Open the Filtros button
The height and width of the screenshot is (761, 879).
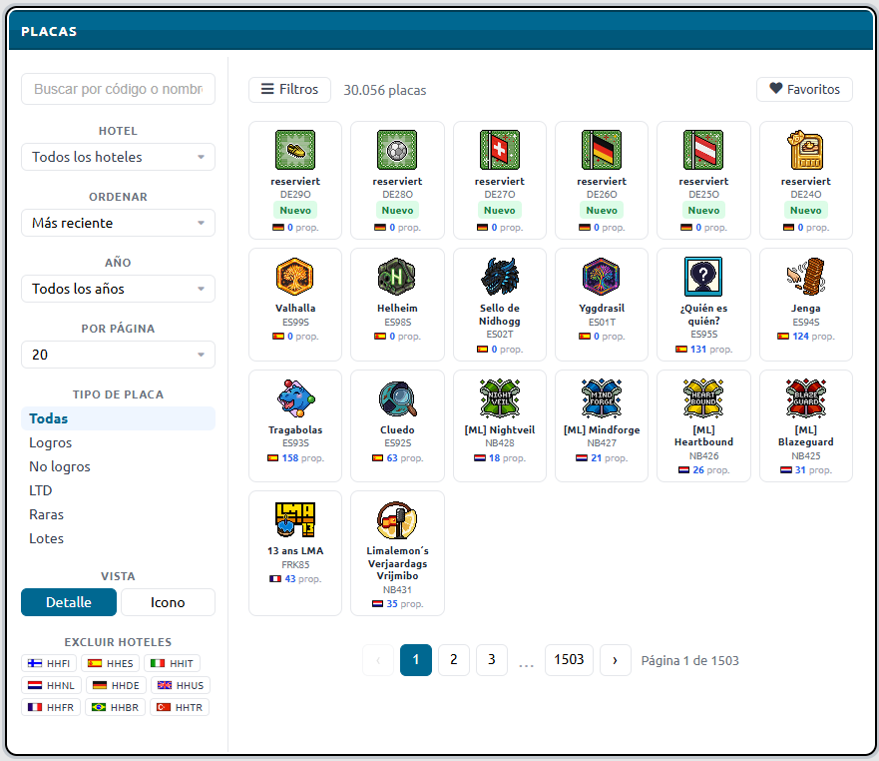click(x=289, y=89)
